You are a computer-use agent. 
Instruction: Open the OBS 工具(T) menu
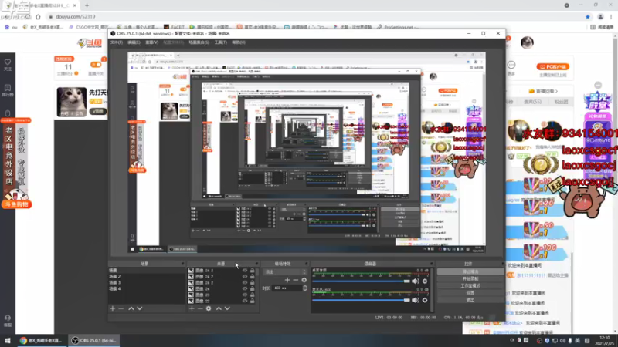(220, 42)
